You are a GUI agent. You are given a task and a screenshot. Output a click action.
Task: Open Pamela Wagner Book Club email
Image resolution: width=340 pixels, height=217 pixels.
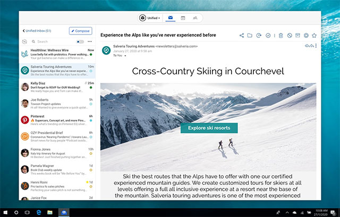[57, 170]
